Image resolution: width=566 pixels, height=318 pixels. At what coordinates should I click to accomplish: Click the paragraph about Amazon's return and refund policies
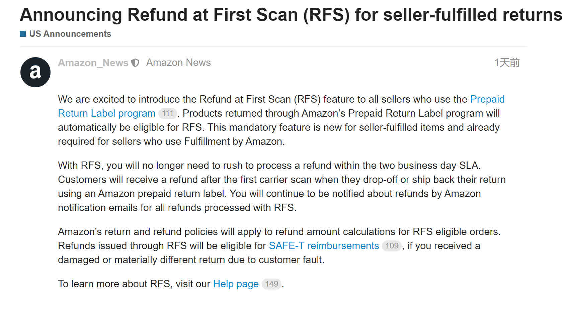pyautogui.click(x=279, y=246)
